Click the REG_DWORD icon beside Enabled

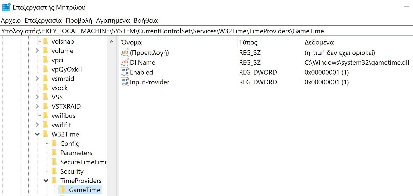click(124, 72)
